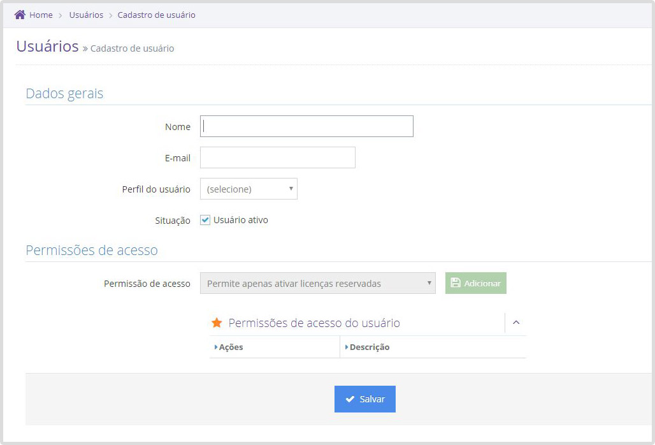The width and height of the screenshot is (655, 445).
Task: Uncheck the Usuário ativo checkbox
Action: pos(205,220)
